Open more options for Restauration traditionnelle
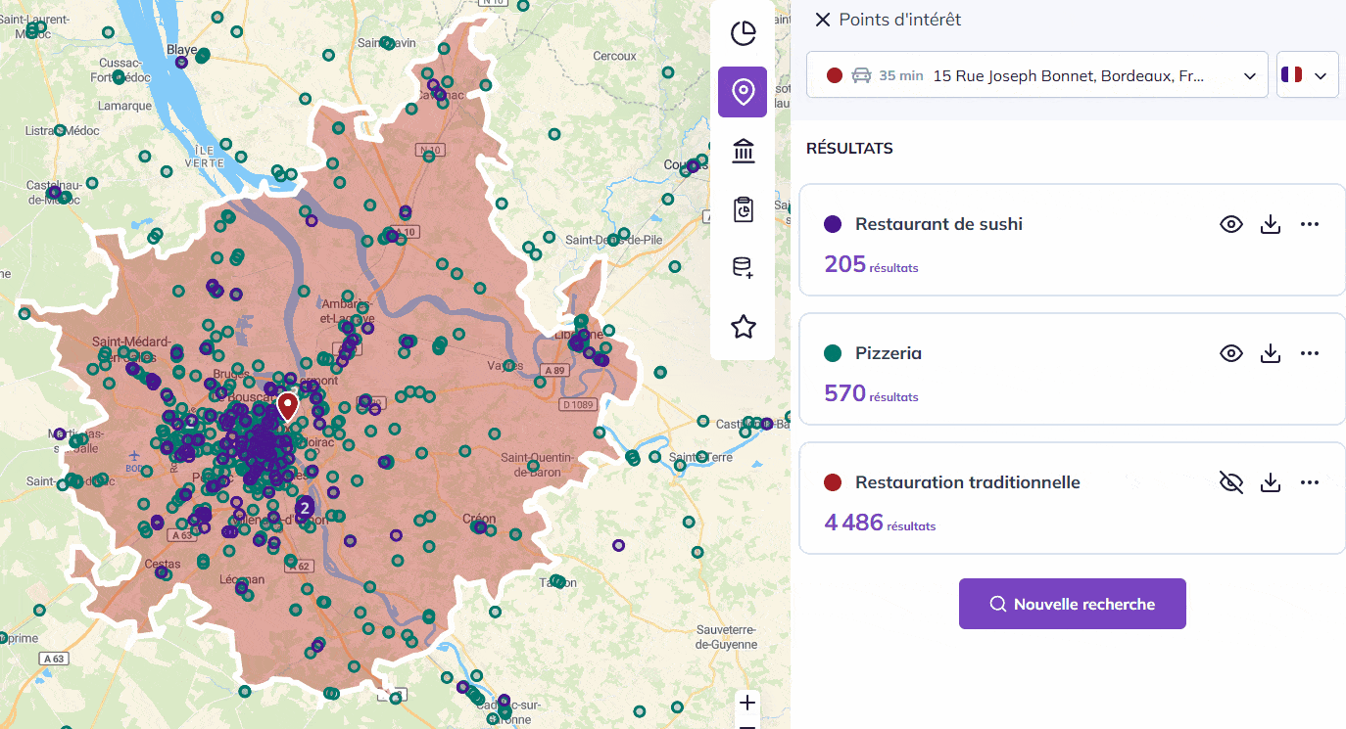The height and width of the screenshot is (729, 1346). click(x=1310, y=482)
